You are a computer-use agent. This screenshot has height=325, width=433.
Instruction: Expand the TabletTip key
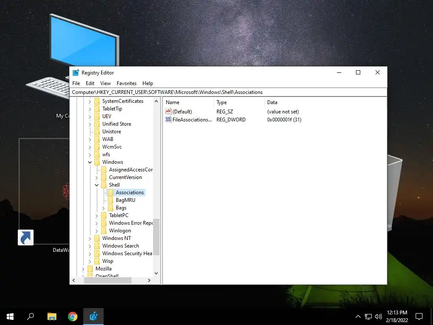pos(90,109)
